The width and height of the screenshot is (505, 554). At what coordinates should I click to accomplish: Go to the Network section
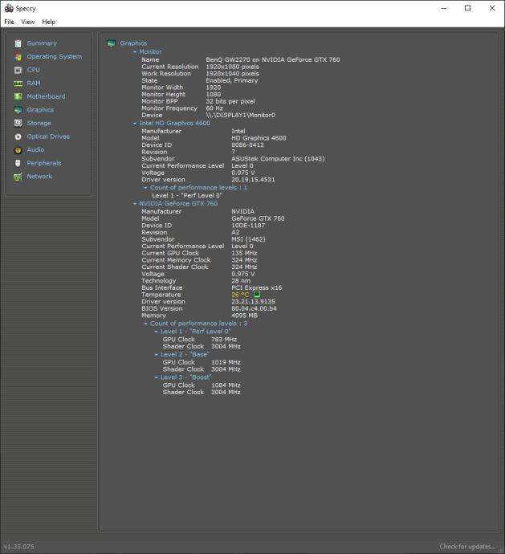coord(39,177)
